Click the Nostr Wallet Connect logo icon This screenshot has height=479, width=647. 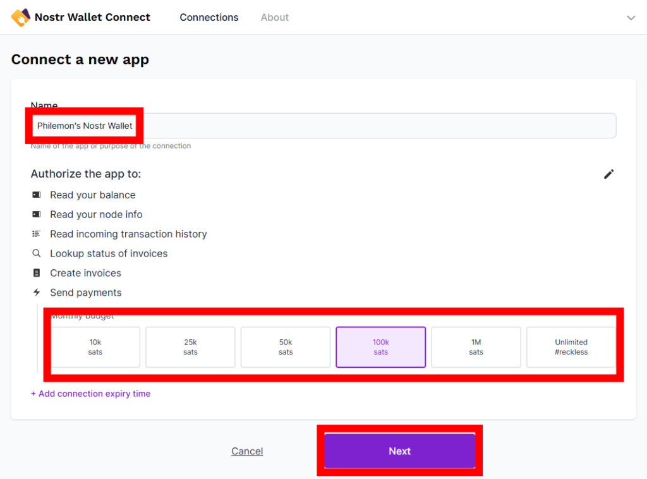[21, 17]
